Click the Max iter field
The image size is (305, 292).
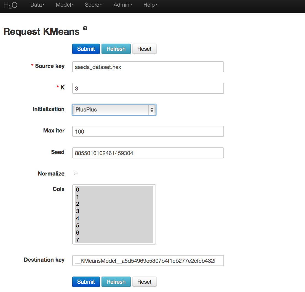pyautogui.click(x=148, y=131)
